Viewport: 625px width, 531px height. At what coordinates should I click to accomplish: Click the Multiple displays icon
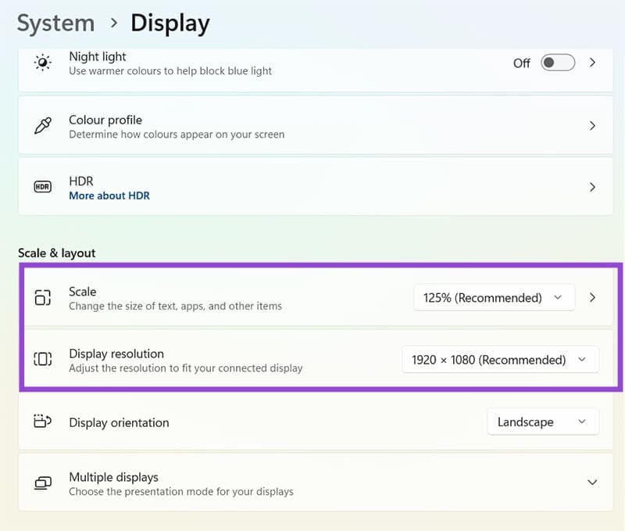43,483
